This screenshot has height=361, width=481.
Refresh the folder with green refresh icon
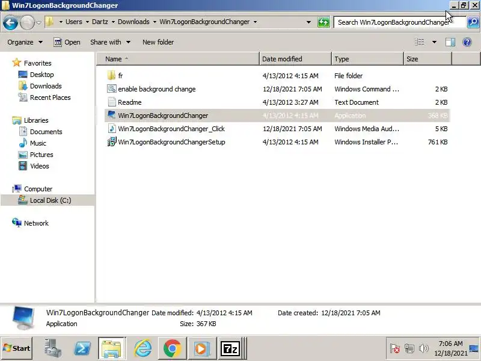323,22
